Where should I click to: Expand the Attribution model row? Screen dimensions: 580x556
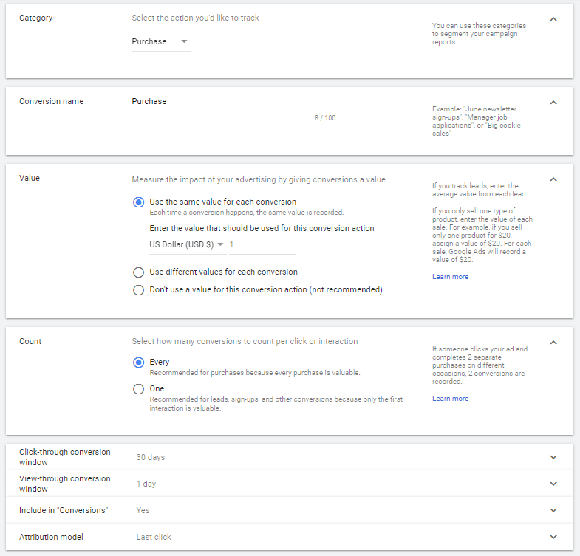point(290,537)
